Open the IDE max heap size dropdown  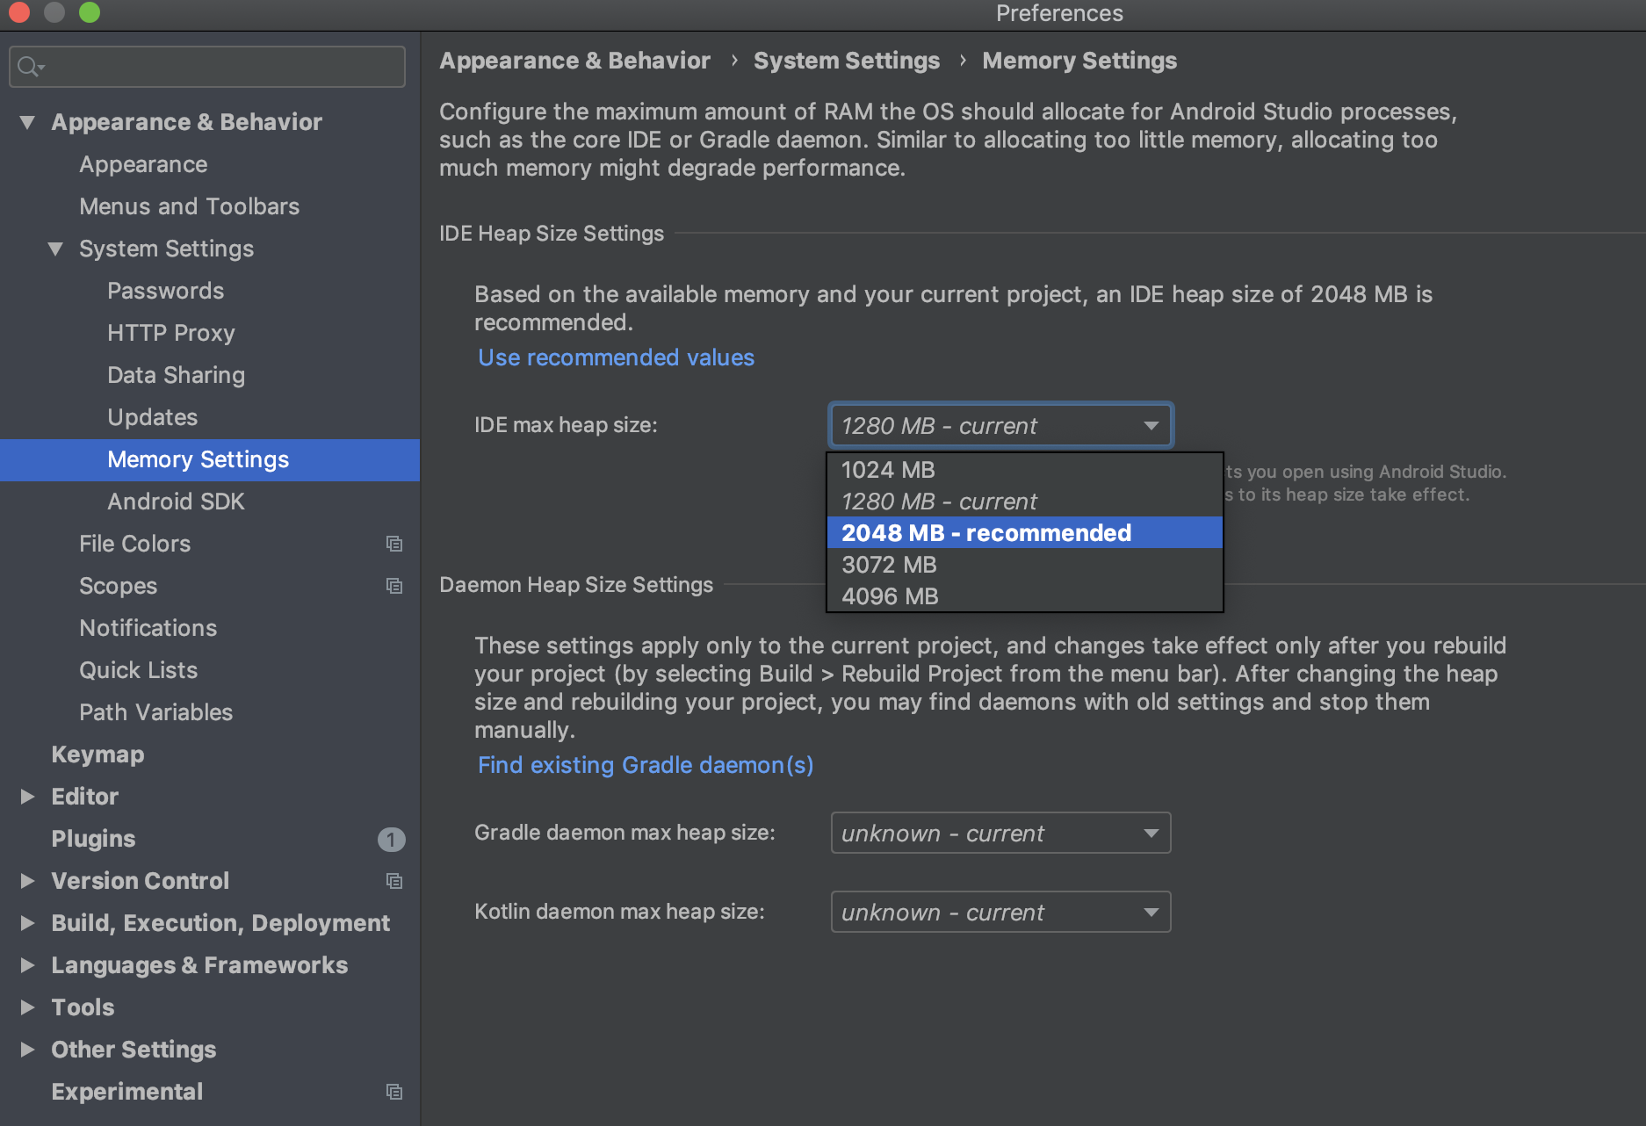(1000, 426)
